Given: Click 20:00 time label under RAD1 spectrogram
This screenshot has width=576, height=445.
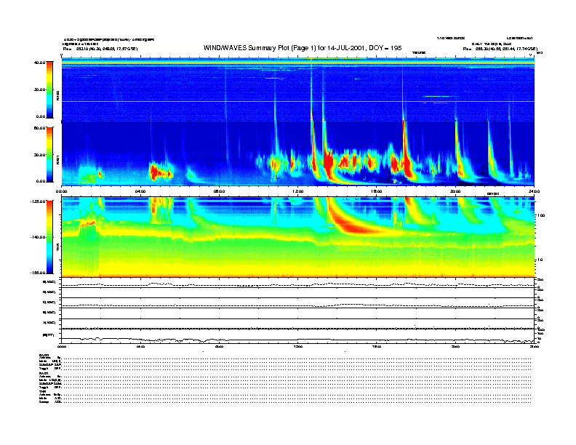Looking at the screenshot, I should tap(455, 191).
